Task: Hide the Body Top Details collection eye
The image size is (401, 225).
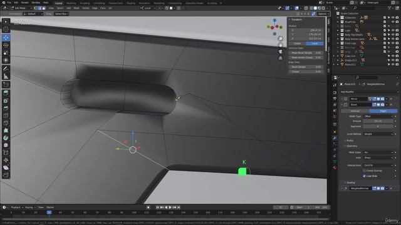Action: tap(393, 35)
